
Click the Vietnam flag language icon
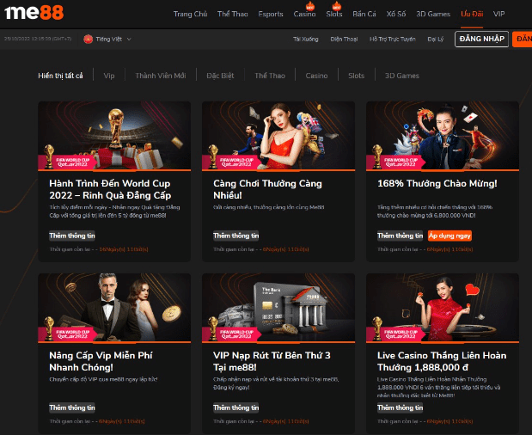[x=88, y=40]
